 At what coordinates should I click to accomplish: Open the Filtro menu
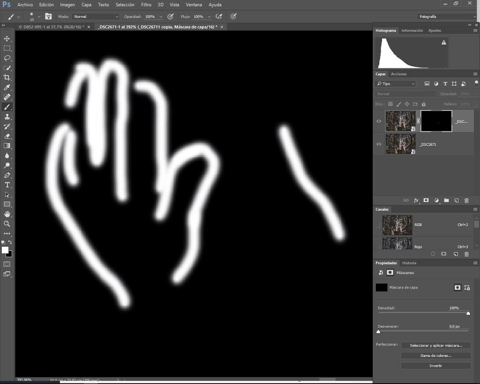click(146, 5)
